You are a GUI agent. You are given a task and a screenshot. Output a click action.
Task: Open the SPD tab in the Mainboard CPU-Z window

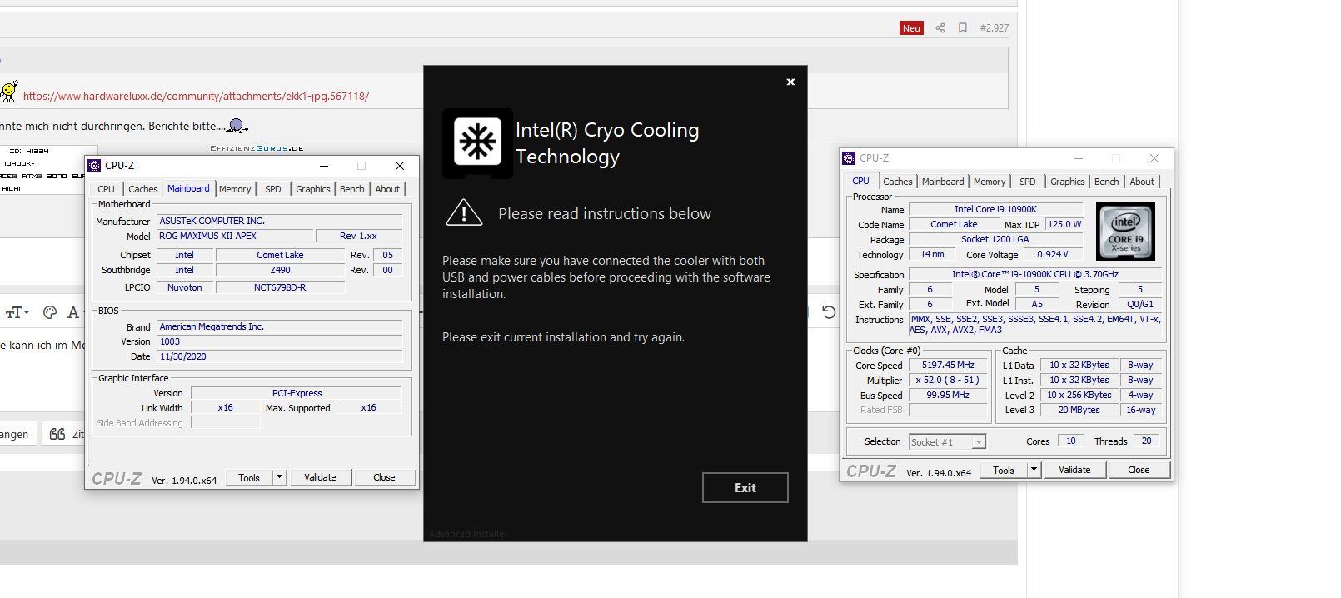click(x=272, y=189)
